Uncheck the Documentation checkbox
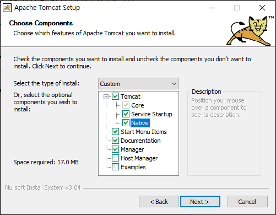 coord(115,141)
